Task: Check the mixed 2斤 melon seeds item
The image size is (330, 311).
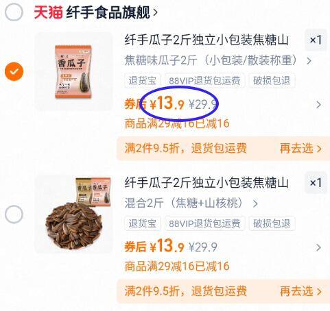Action: coord(14,214)
